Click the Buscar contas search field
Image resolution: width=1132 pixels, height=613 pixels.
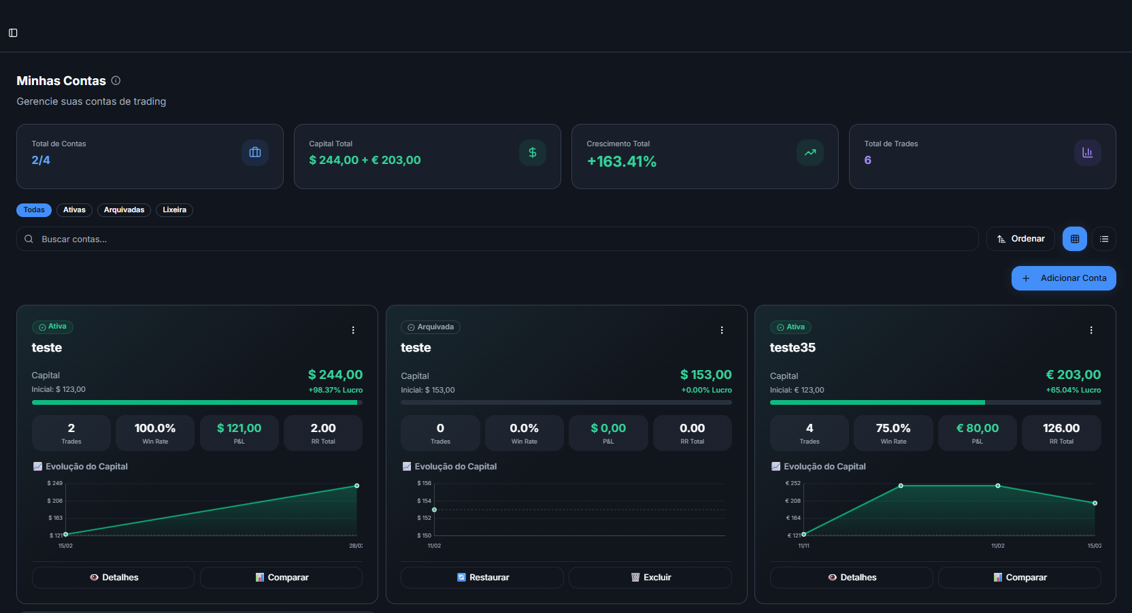click(497, 239)
